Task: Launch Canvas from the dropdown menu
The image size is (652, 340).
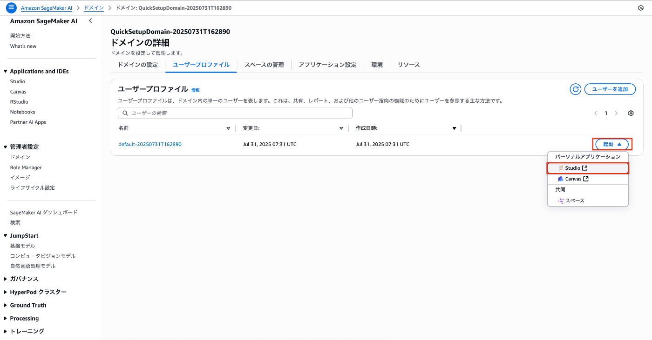Action: coord(588,179)
